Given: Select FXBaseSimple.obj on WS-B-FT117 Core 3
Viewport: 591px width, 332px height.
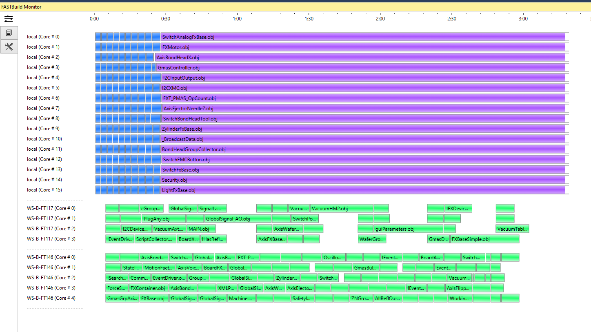Looking at the screenshot, I should click(x=484, y=239).
